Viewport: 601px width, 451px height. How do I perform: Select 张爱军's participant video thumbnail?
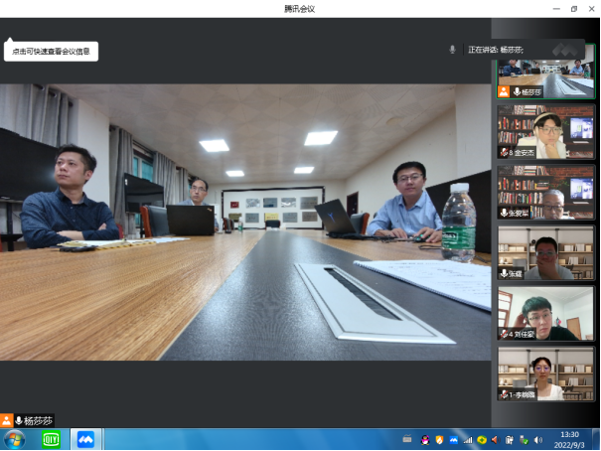545,192
